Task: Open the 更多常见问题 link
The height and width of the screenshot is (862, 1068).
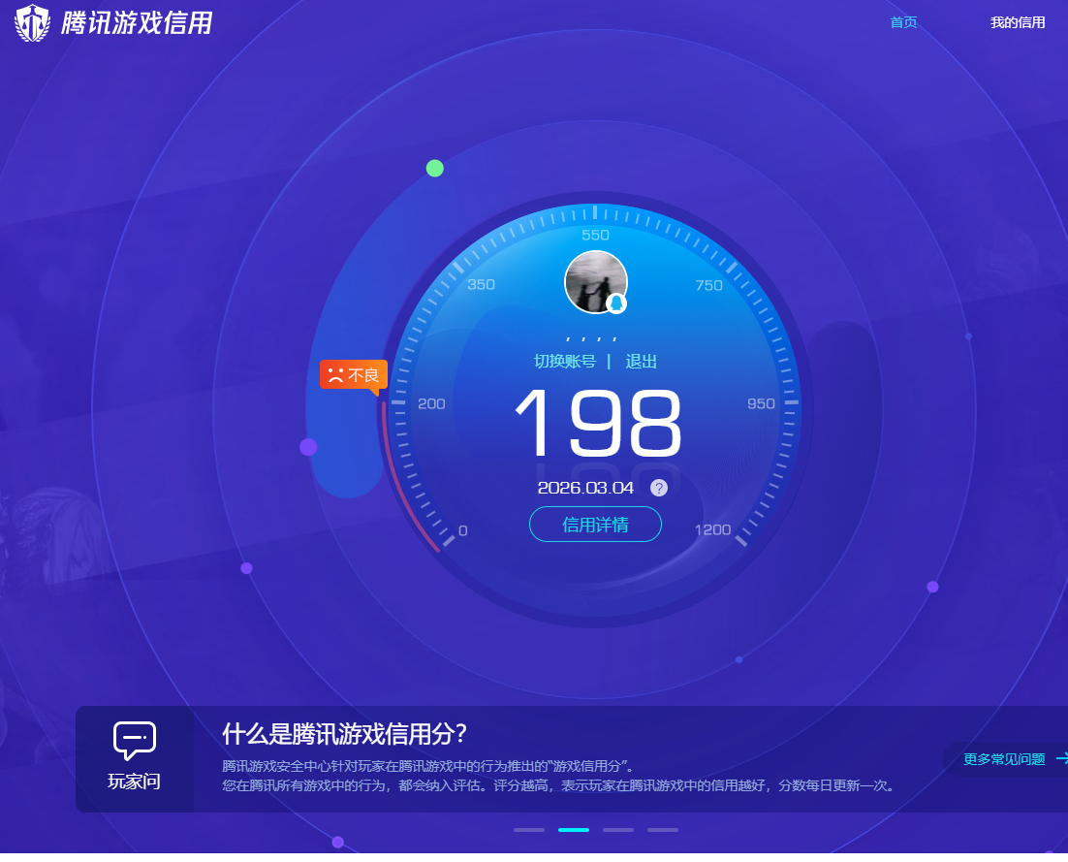Action: [1004, 759]
